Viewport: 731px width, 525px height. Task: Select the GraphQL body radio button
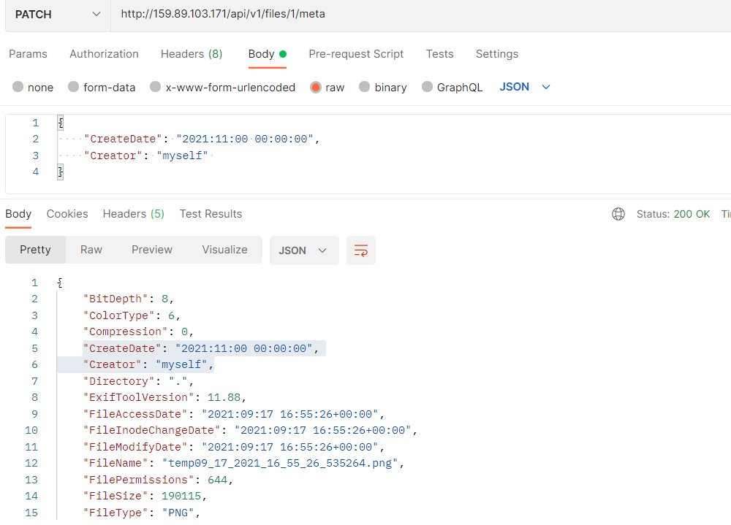pos(427,87)
